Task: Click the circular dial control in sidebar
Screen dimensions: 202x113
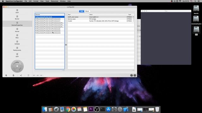Action: (x=17, y=66)
